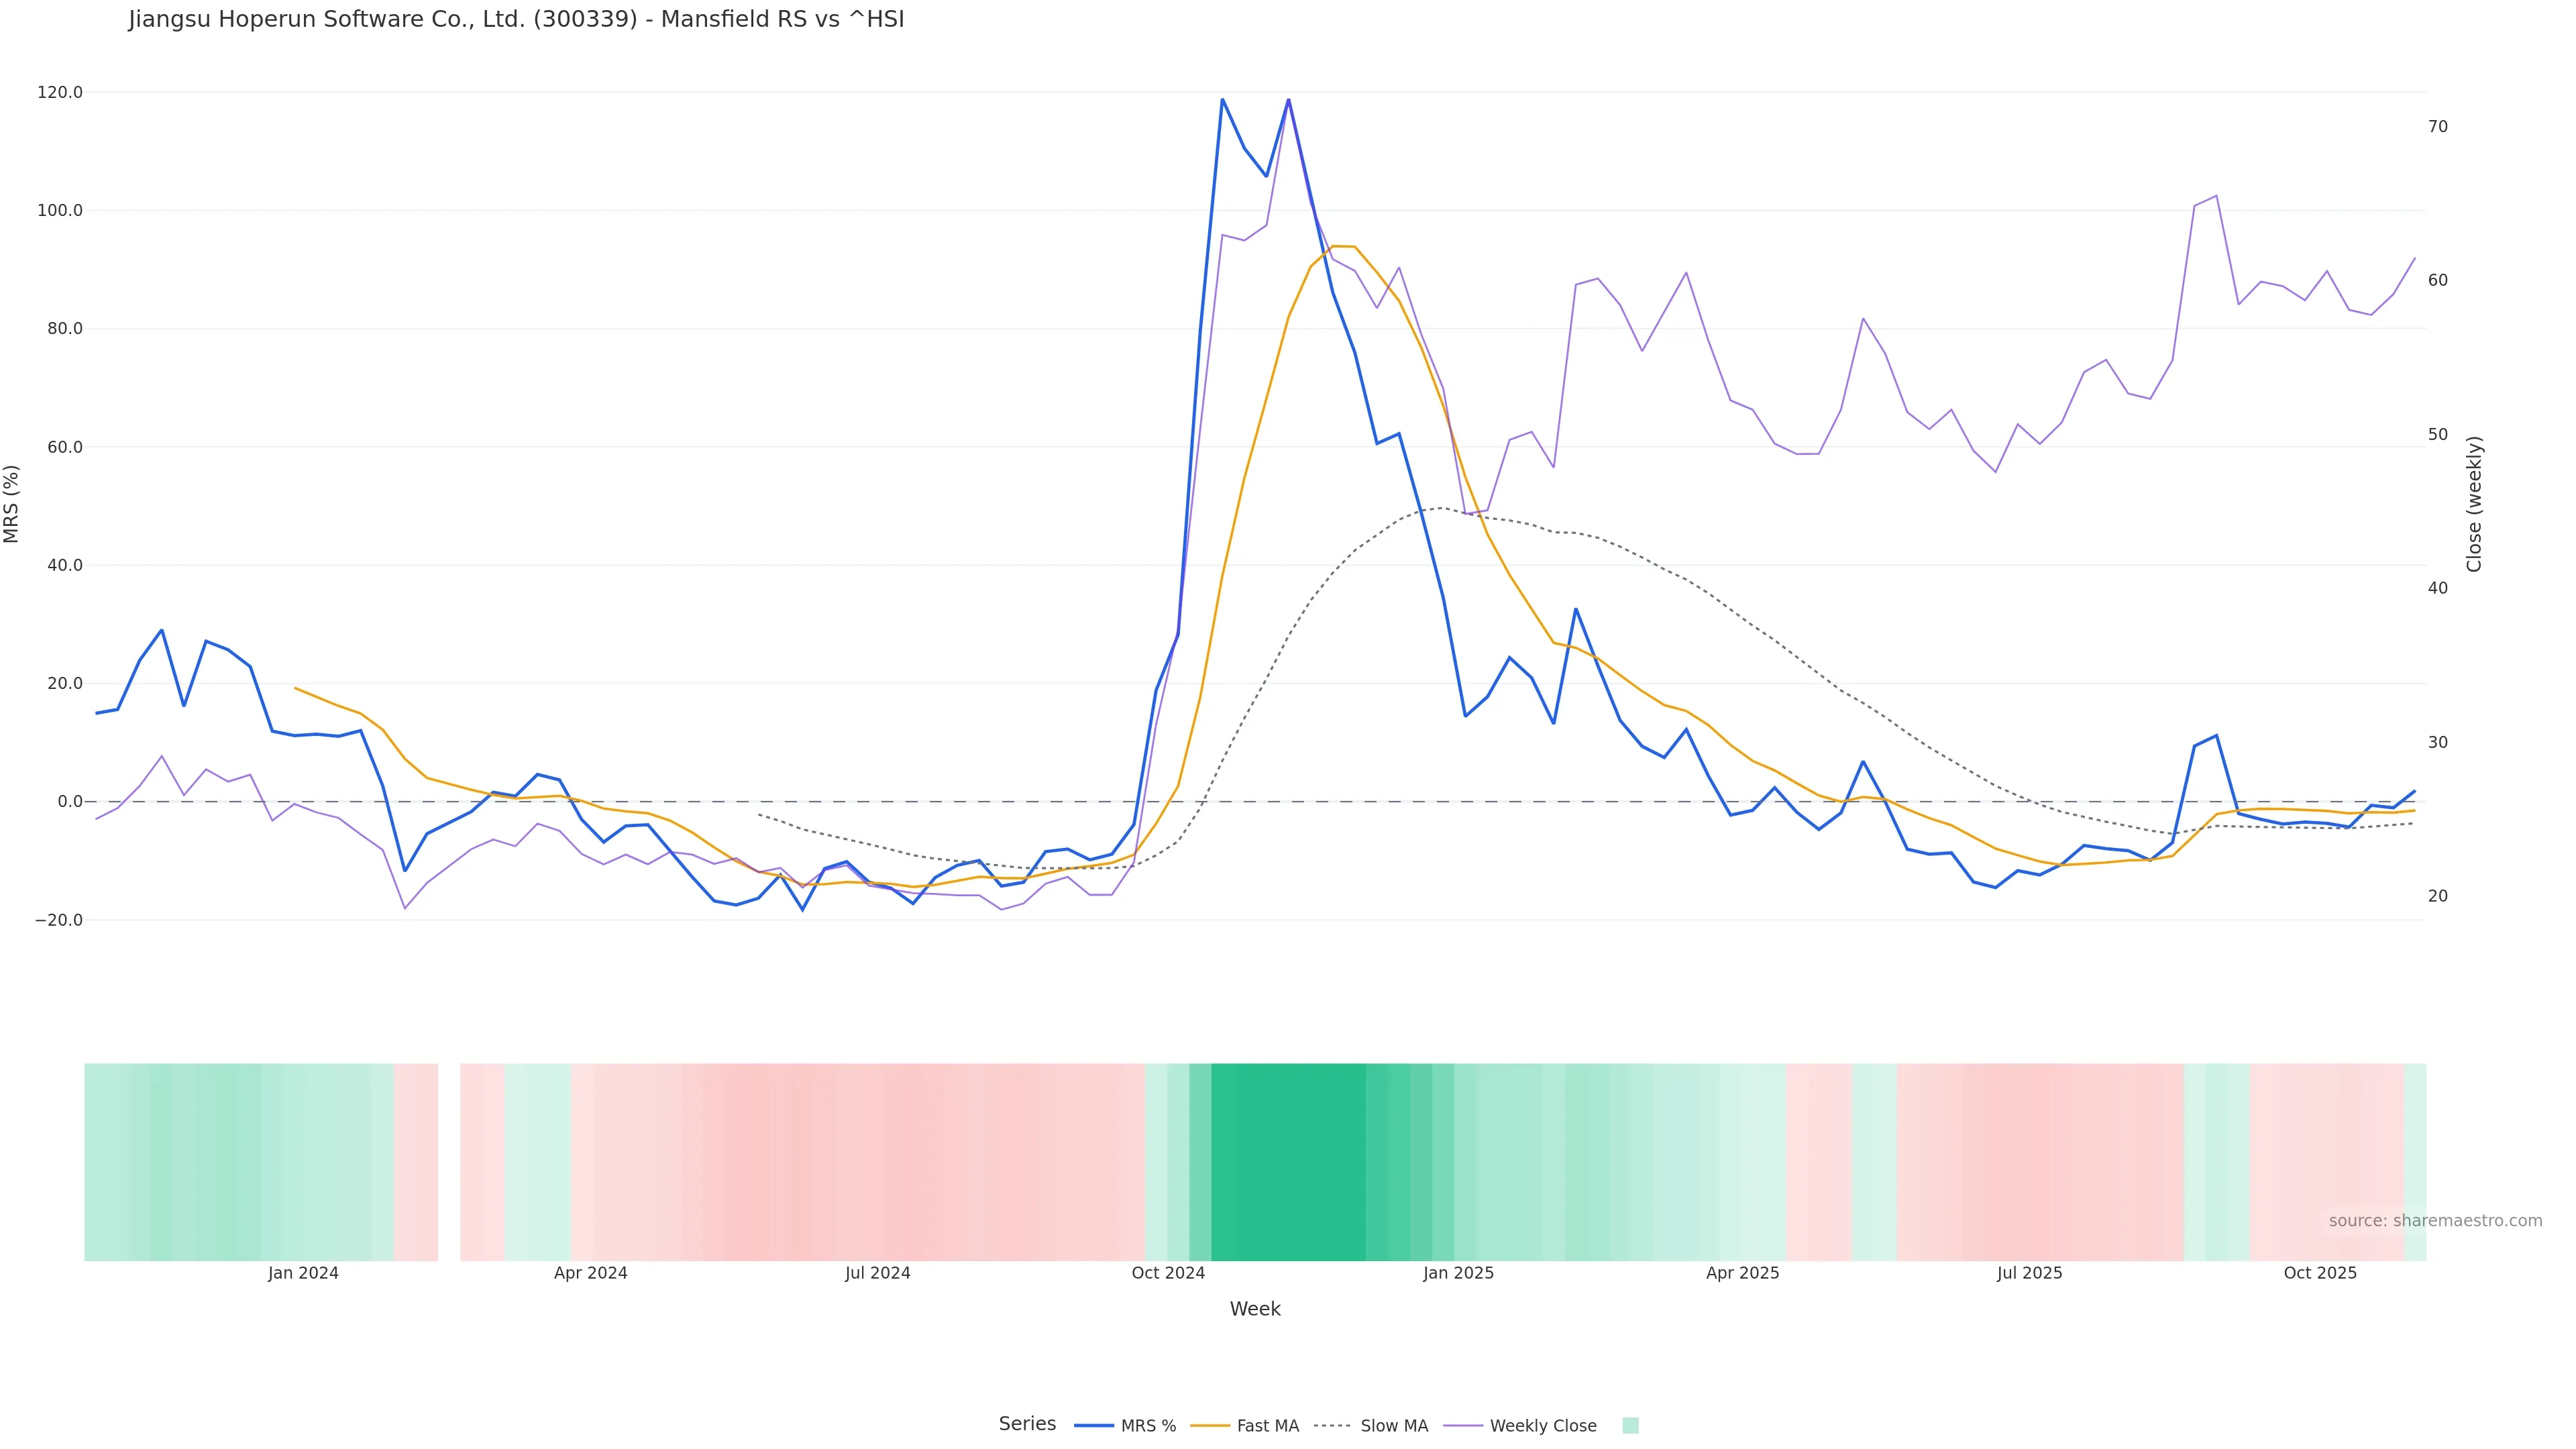
Task: Click the Jul 2025 x-axis tick label
Action: coord(2029,1273)
